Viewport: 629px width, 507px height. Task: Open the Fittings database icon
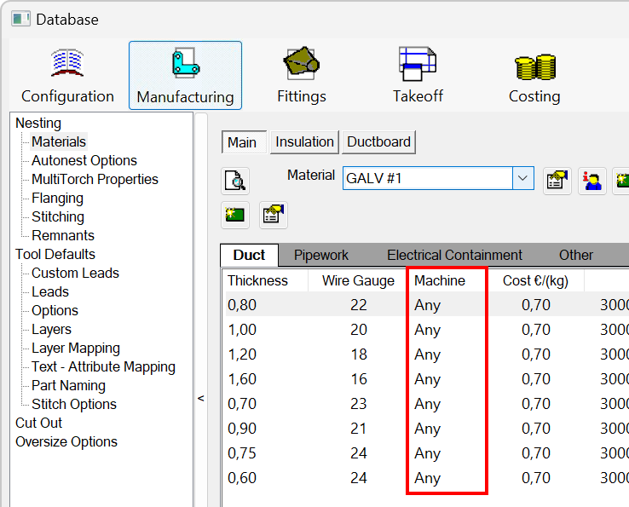tap(301, 75)
